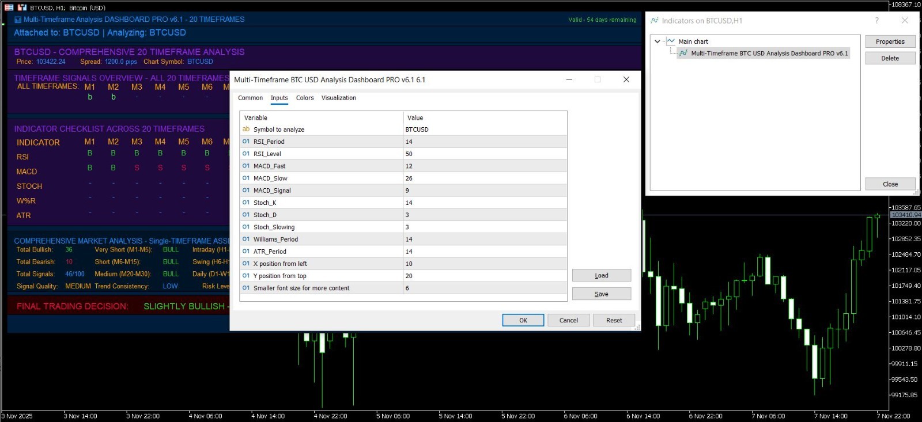Edit the MACD_Fast value 12

click(485, 166)
